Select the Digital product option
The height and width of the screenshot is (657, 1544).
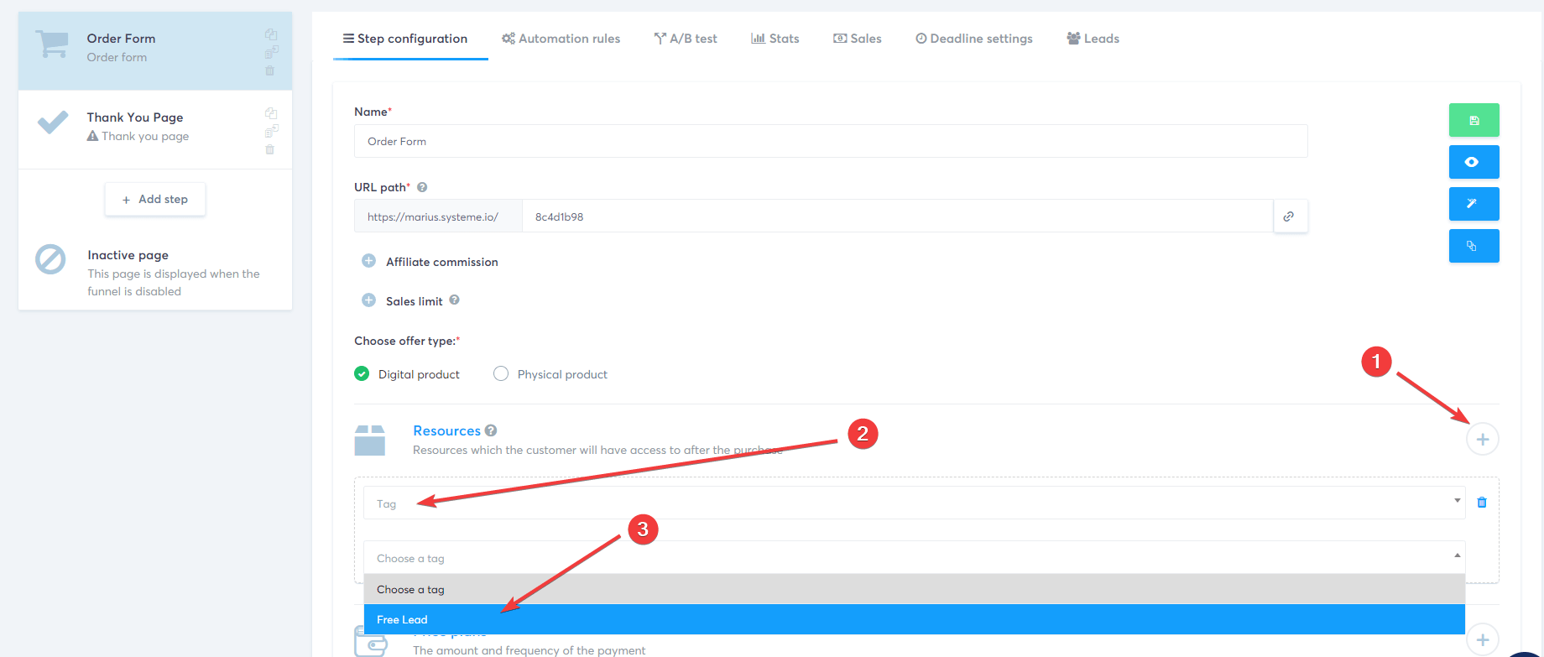pyautogui.click(x=362, y=373)
